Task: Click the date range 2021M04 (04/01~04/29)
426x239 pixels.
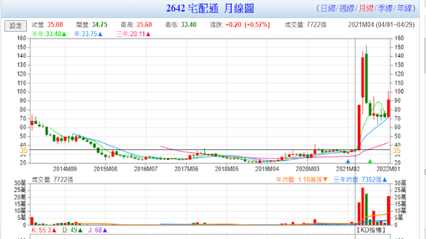Action: (381, 25)
